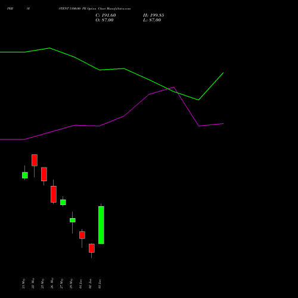Click the open value 'O: 87.00'
The height and width of the screenshot is (298, 298).
click(x=104, y=20)
